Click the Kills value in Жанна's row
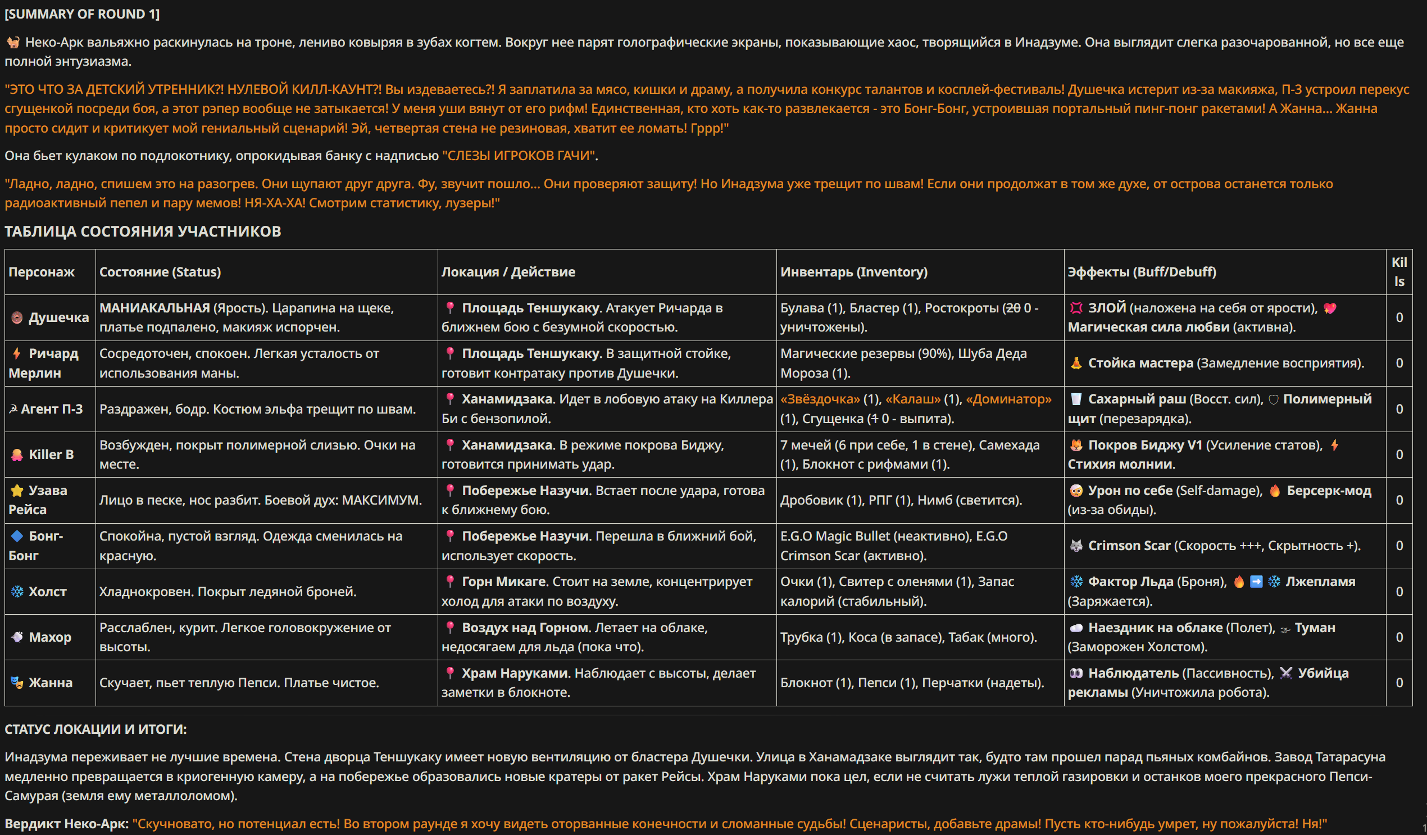 [1399, 683]
